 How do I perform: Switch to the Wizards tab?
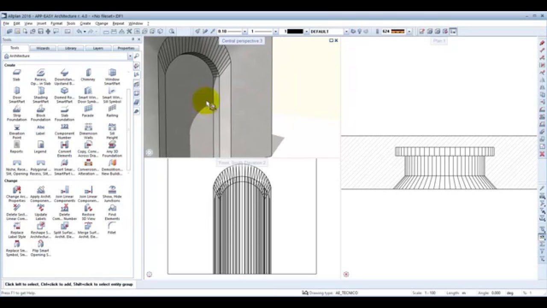[43, 48]
